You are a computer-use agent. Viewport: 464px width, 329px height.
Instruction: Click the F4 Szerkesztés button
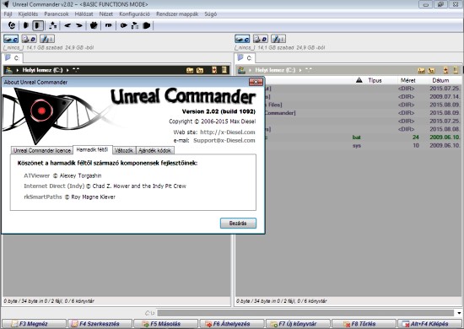tap(100, 324)
